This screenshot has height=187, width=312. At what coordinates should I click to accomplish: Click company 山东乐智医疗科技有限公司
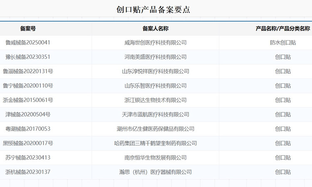coord(156,86)
